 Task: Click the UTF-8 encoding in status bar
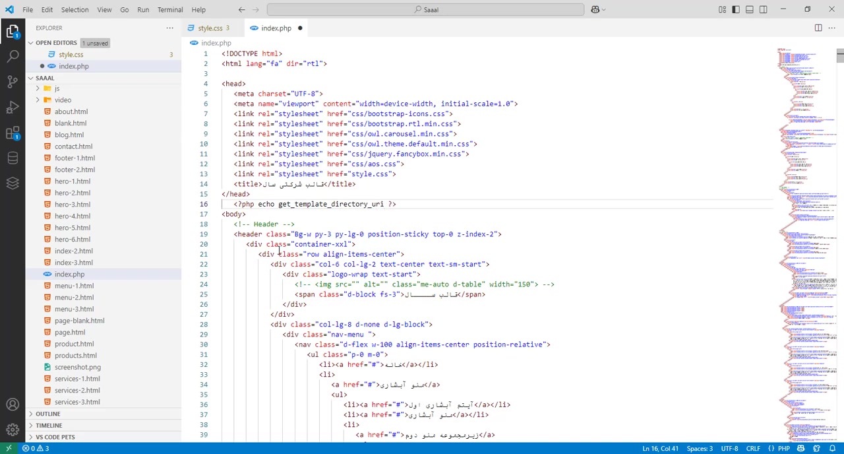point(729,449)
